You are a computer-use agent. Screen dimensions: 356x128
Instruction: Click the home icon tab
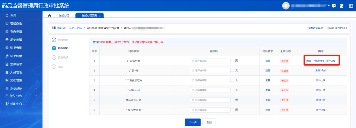[x=50, y=15]
